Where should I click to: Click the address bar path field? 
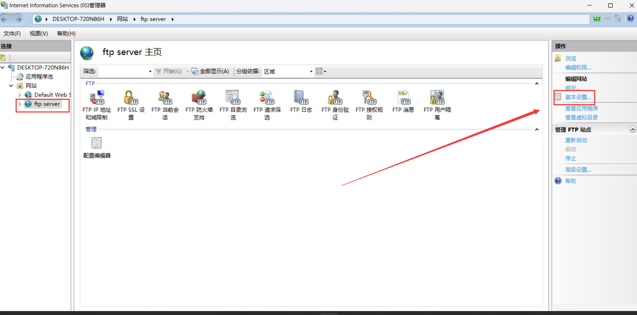[311, 19]
